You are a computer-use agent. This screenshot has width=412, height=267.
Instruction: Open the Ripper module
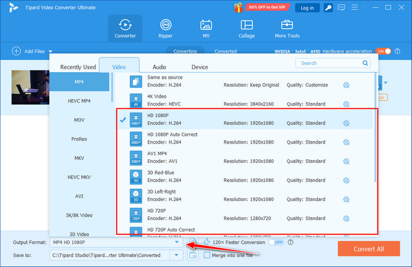(165, 28)
